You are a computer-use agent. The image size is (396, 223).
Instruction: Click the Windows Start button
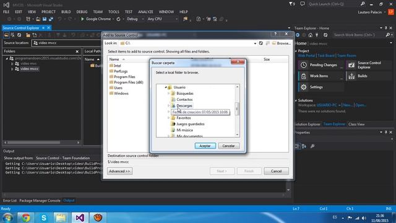[7, 217]
